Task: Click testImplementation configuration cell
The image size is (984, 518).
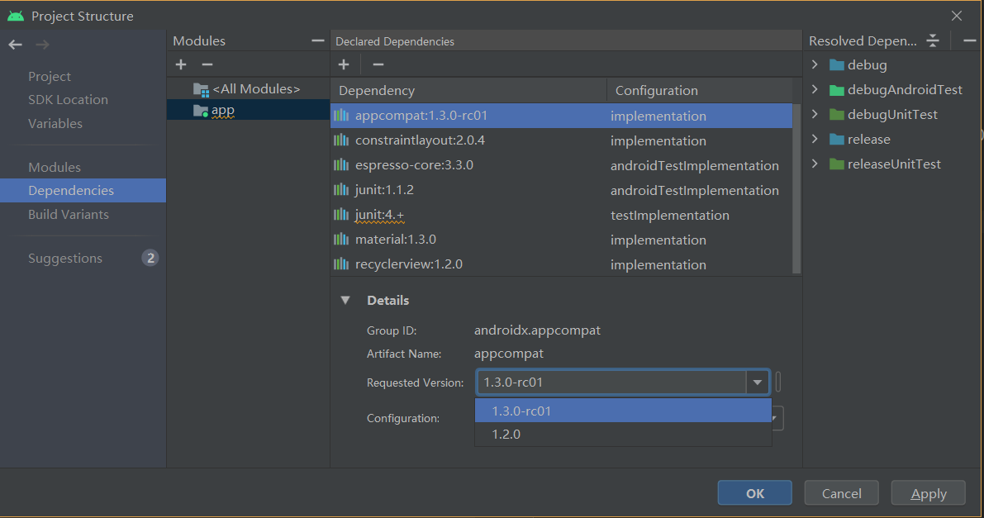Action: (x=669, y=216)
